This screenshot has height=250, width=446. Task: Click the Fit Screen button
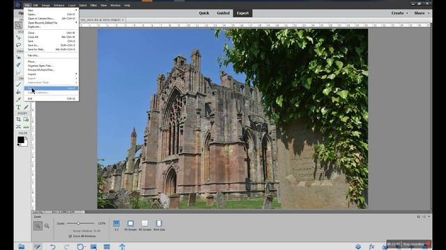coord(130,225)
